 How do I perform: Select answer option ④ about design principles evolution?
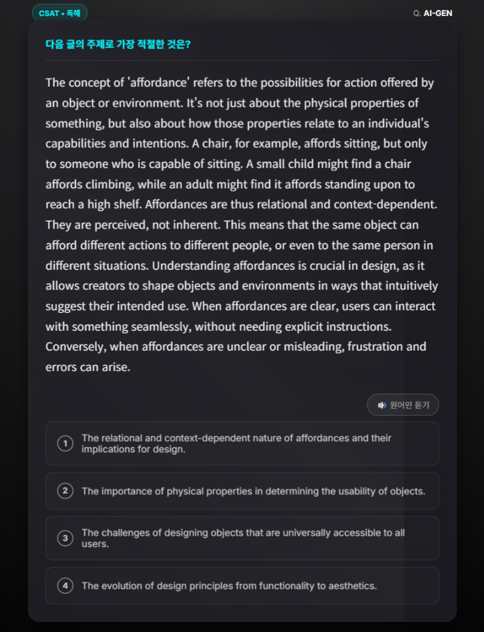coord(242,585)
